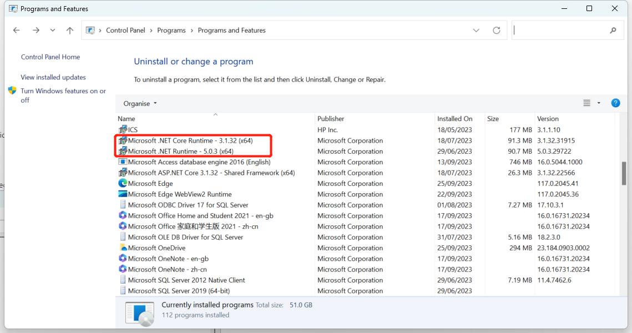Click version 3.1.32.31915 cell

tap(556, 141)
